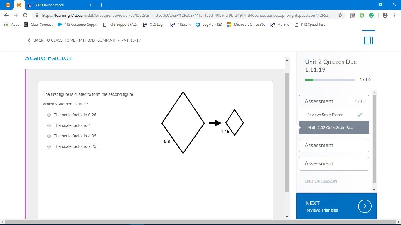Go back to class home
Viewport: 401px width, 225px height.
[84, 40]
